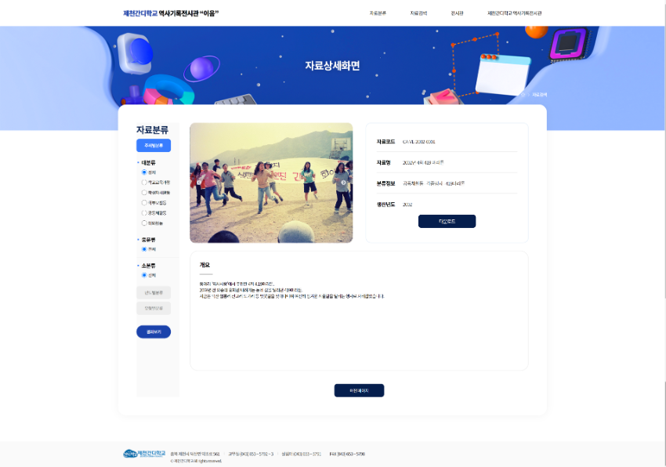Screen dimensions: 666x467
Task: Click the blue 주제별분류 sidebar button
Action: (x=154, y=145)
